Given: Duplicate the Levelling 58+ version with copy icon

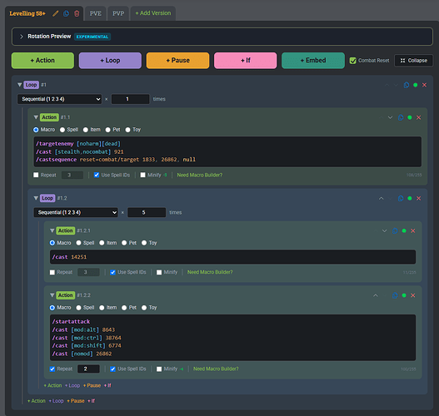Looking at the screenshot, I should 66,13.
